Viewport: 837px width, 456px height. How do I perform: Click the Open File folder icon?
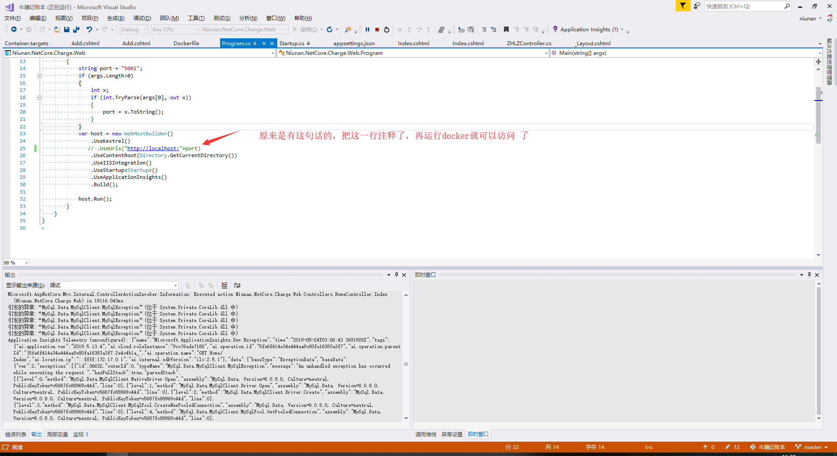pyautogui.click(x=57, y=30)
